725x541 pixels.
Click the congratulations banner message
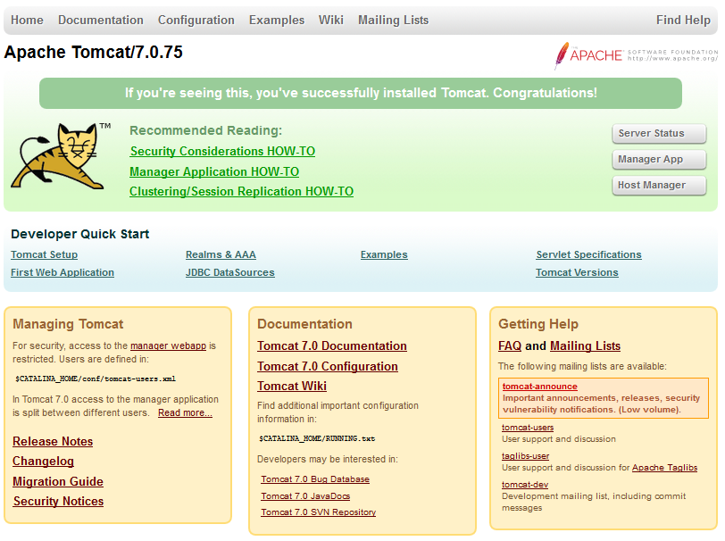point(361,93)
